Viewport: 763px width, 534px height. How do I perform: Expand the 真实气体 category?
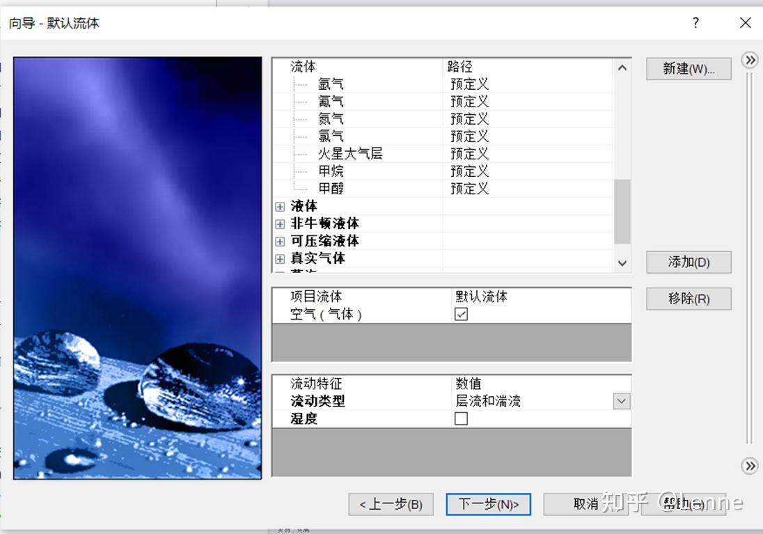279,258
